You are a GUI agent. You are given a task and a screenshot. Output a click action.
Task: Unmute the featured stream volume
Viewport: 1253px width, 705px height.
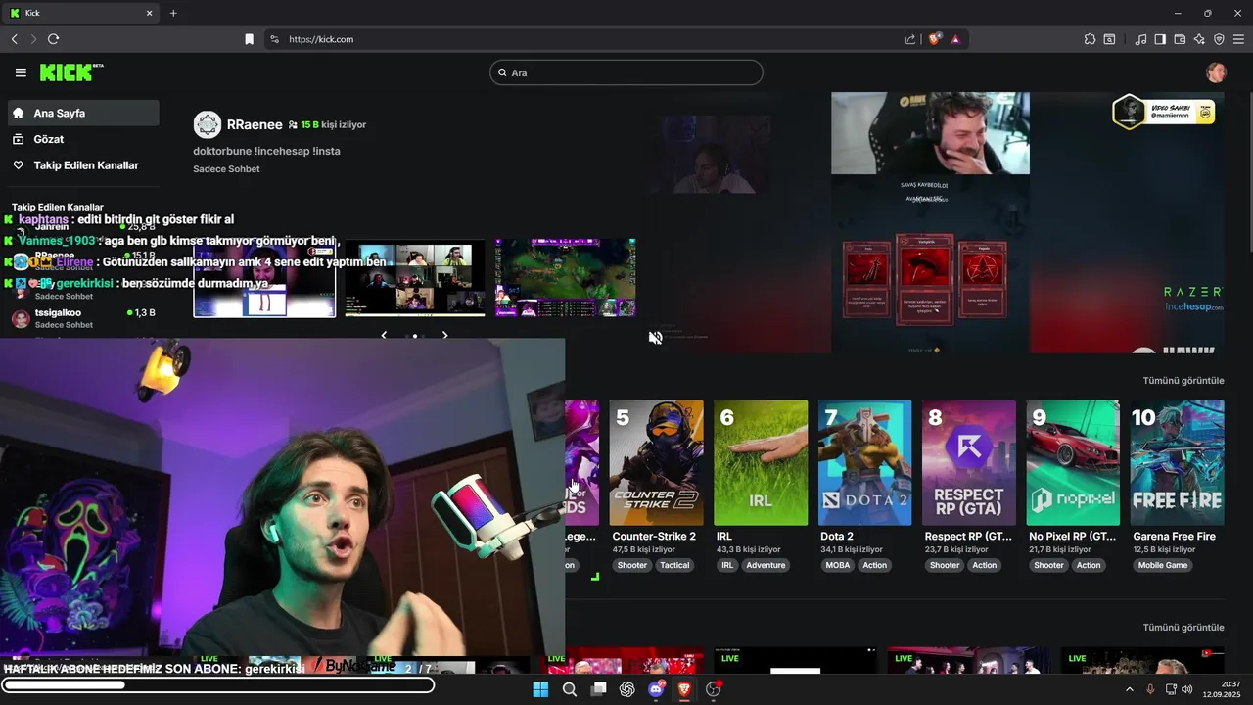[x=656, y=338]
